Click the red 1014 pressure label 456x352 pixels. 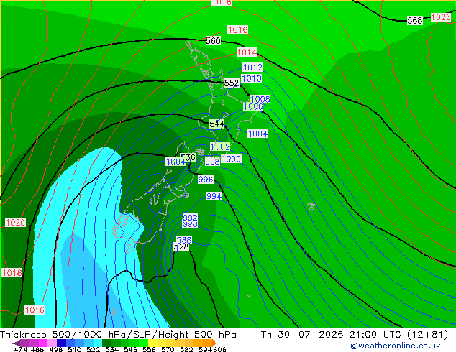click(247, 52)
